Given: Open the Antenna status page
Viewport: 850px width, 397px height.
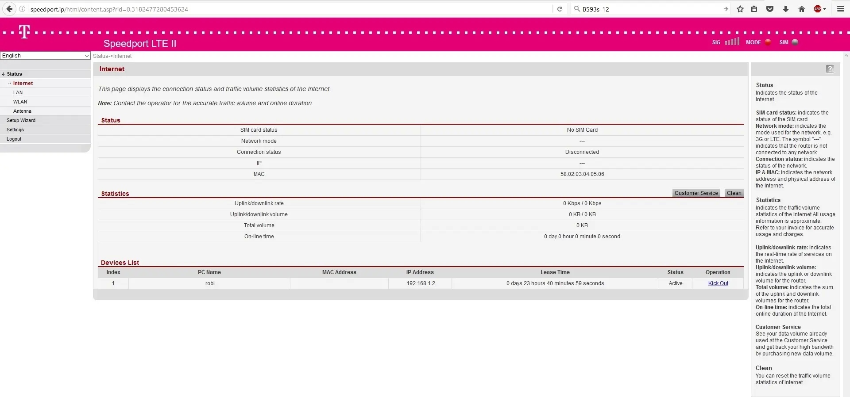Looking at the screenshot, I should coord(22,111).
